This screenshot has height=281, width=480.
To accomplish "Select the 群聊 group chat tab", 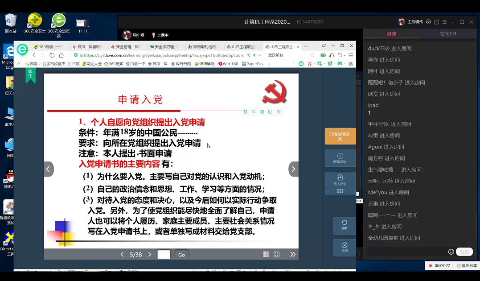I will [x=391, y=34].
